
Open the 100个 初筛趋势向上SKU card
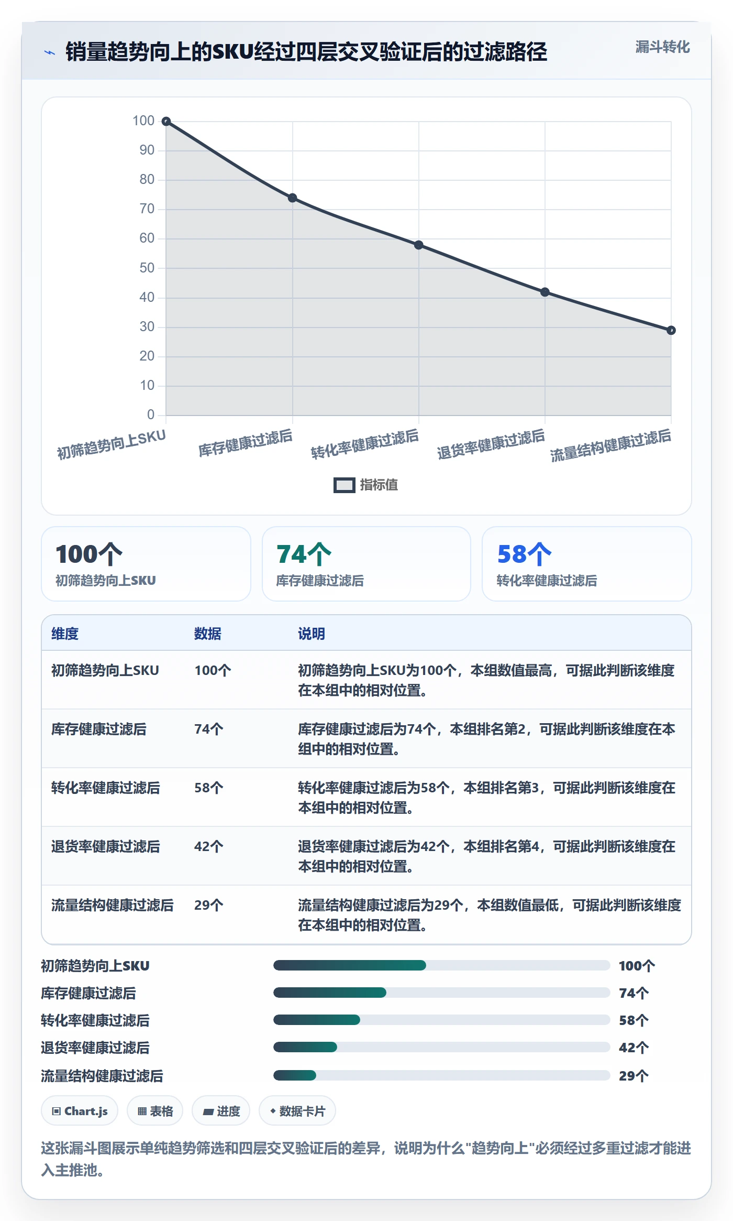pos(146,564)
